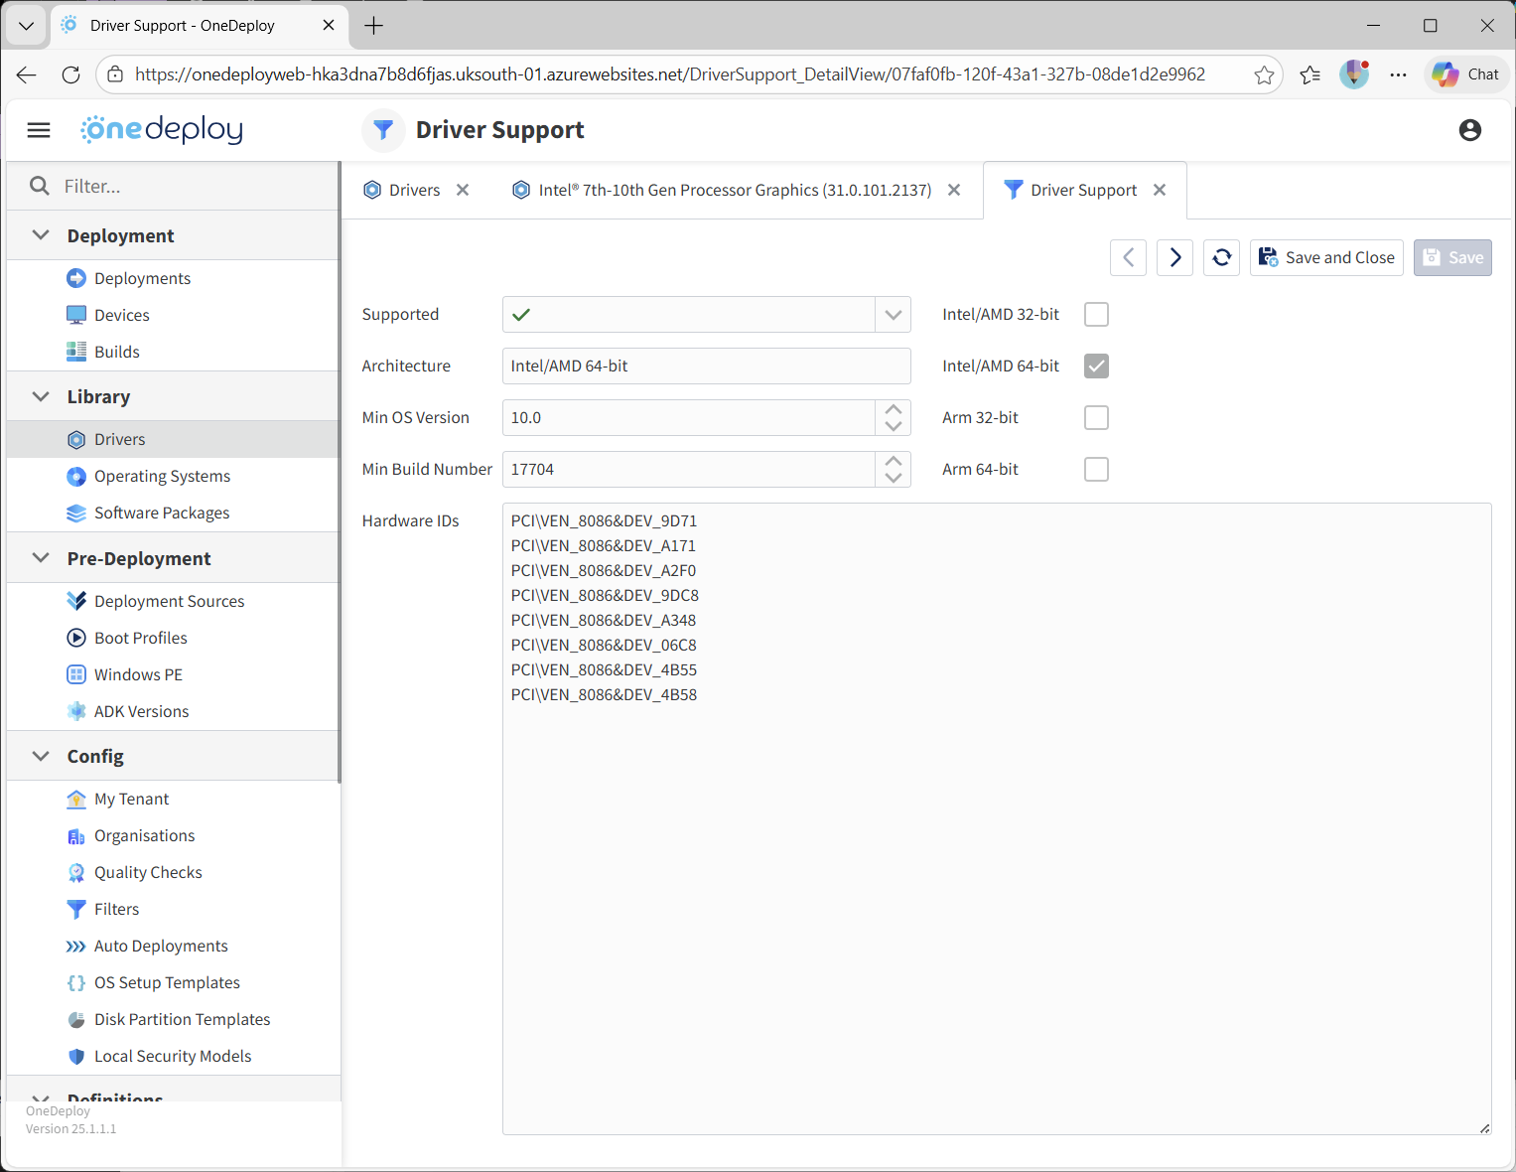Image resolution: width=1516 pixels, height=1172 pixels.
Task: Check the Arm 64-bit checkbox
Action: [x=1096, y=470]
